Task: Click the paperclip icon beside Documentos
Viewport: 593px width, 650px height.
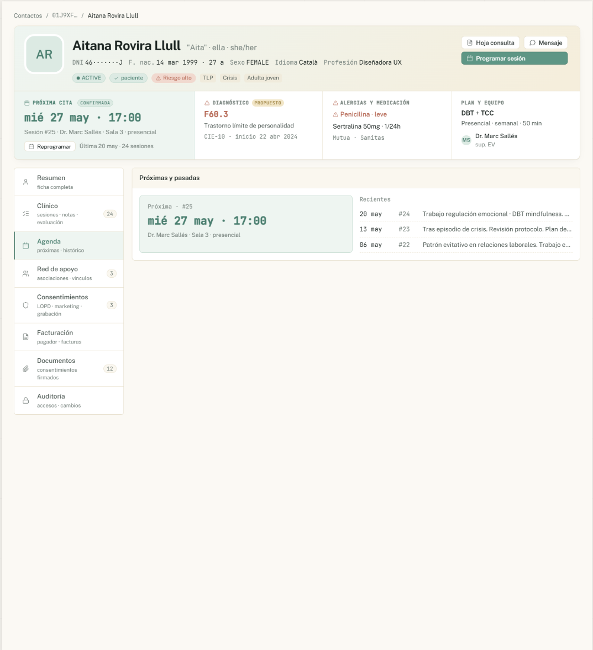Action: point(26,368)
